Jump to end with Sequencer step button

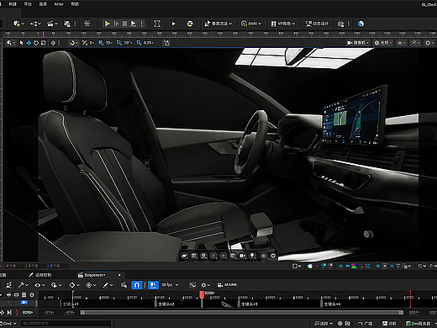[9, 312]
